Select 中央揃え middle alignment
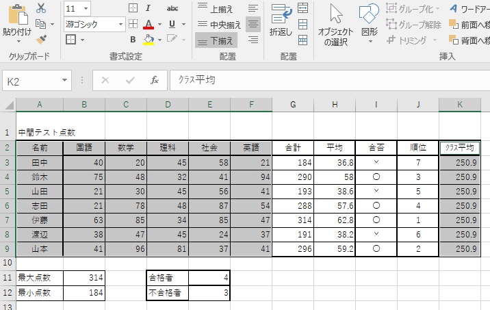490x310 pixels. (219, 25)
